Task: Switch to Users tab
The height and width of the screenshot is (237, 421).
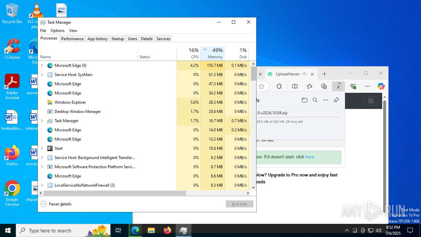Action: click(x=133, y=39)
